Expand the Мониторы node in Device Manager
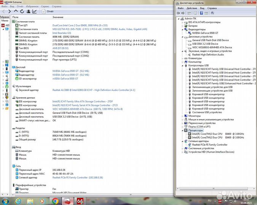 coord(182,116)
